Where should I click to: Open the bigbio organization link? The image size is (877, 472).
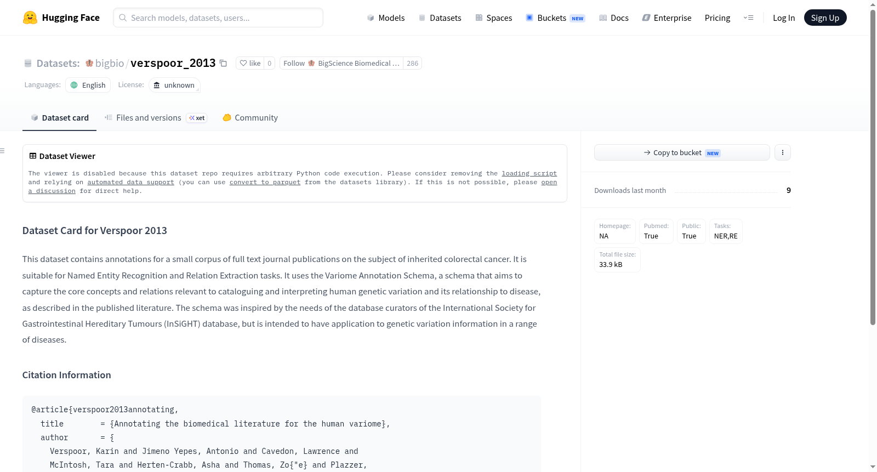[x=110, y=63]
